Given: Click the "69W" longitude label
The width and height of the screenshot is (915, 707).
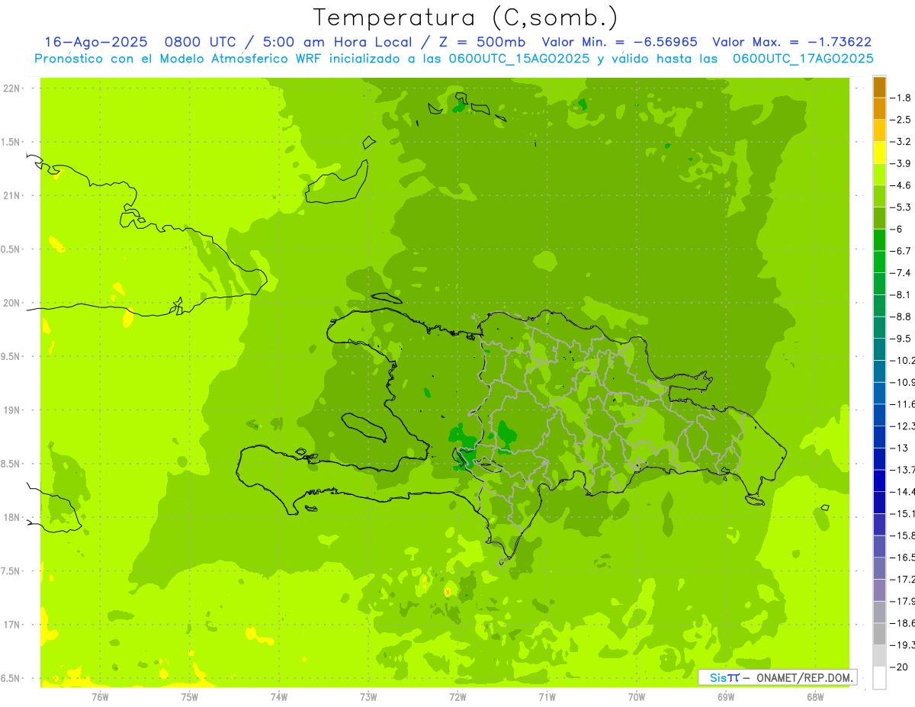Looking at the screenshot, I should pos(726,697).
